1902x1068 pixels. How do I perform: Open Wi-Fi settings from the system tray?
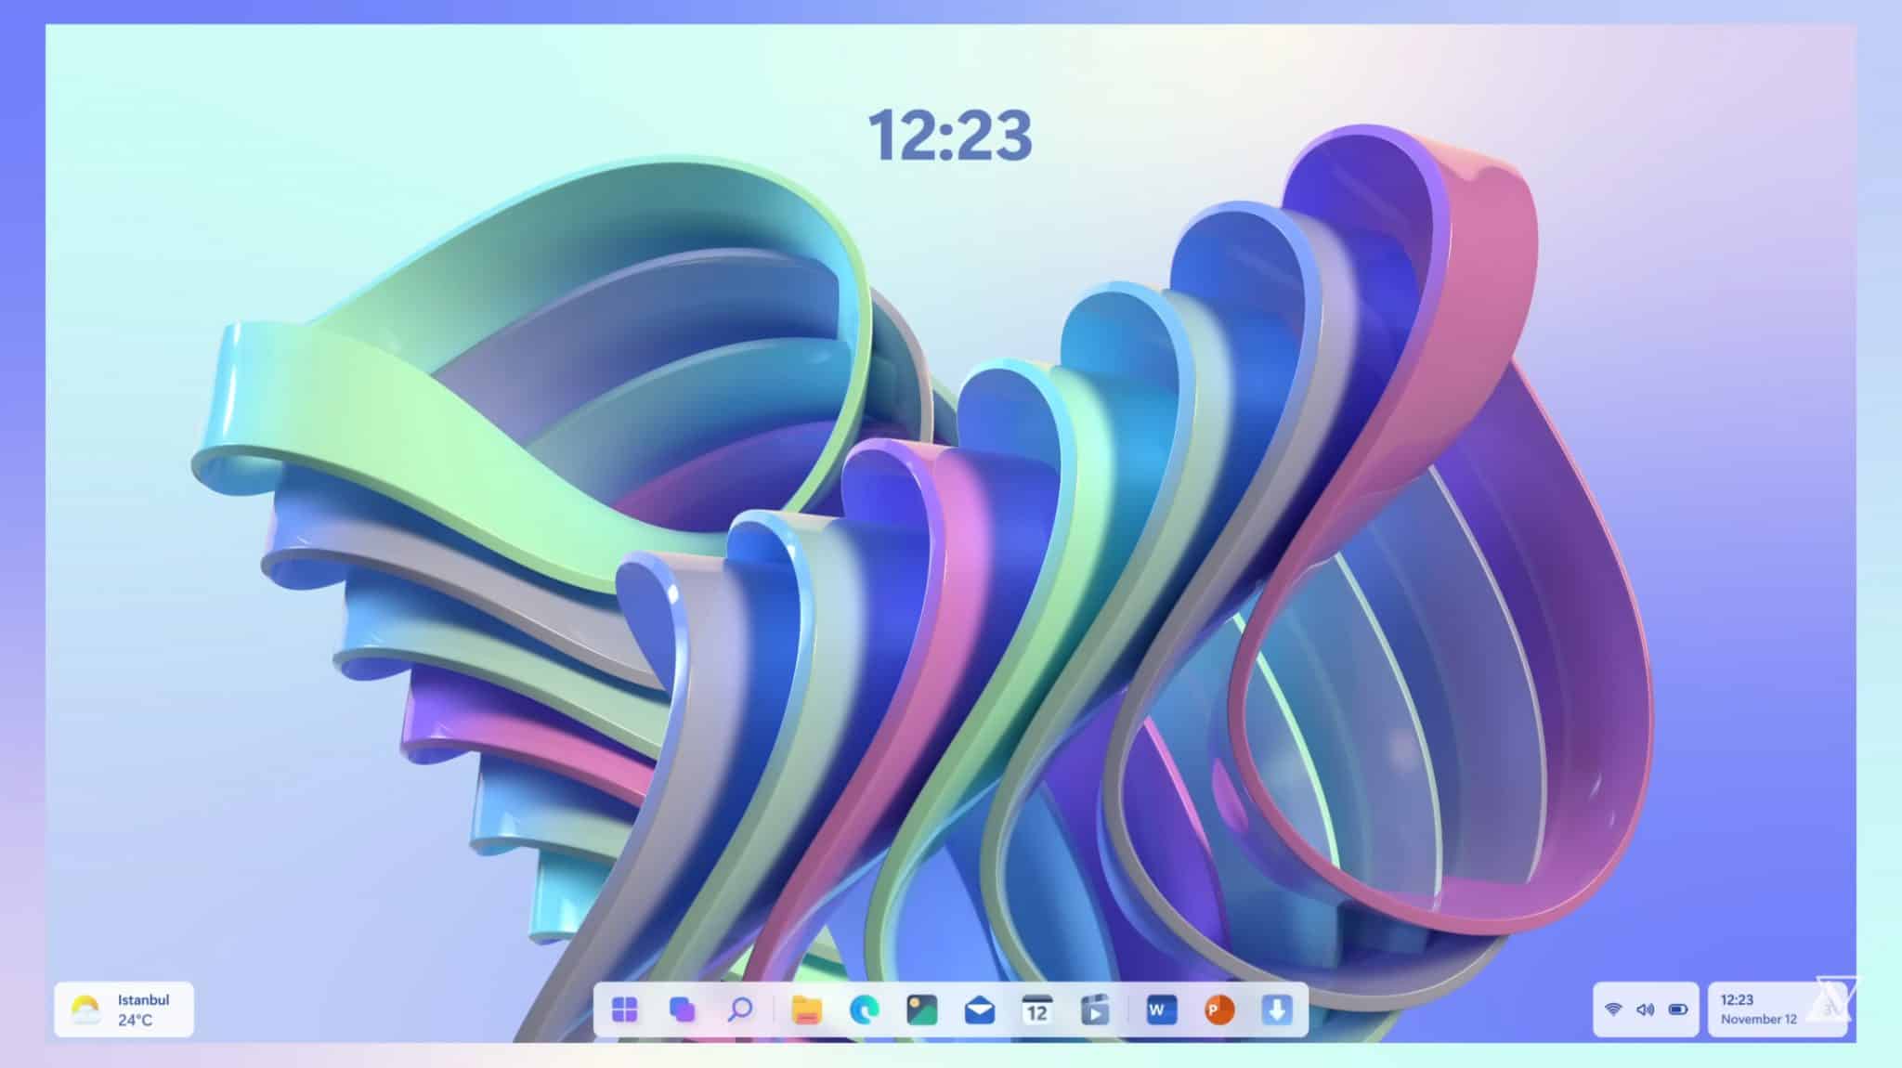(x=1614, y=1010)
